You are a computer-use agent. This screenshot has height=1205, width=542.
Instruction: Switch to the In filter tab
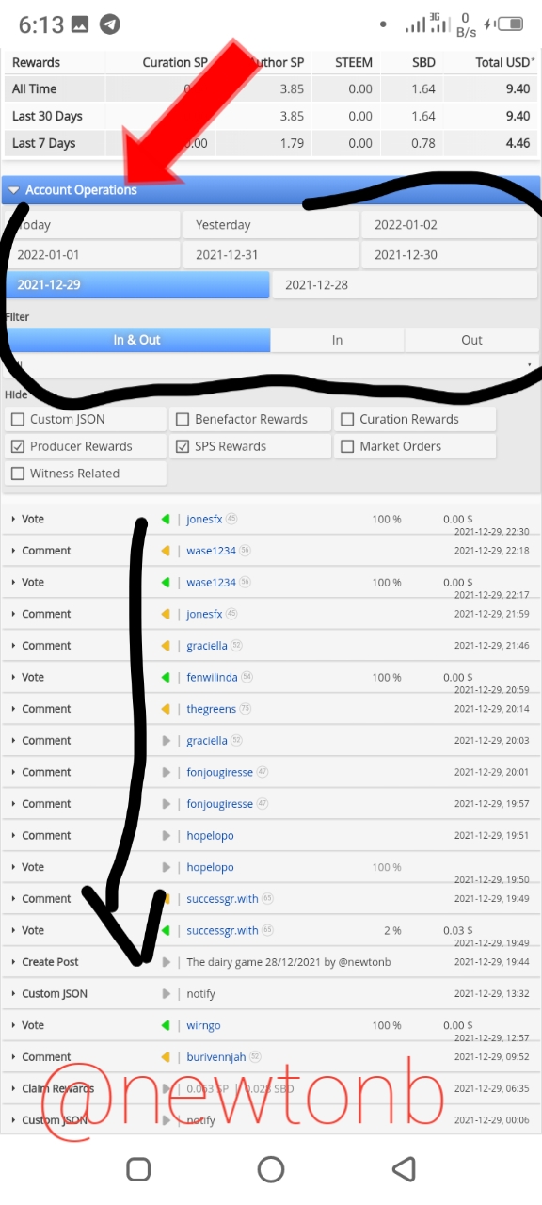(337, 340)
